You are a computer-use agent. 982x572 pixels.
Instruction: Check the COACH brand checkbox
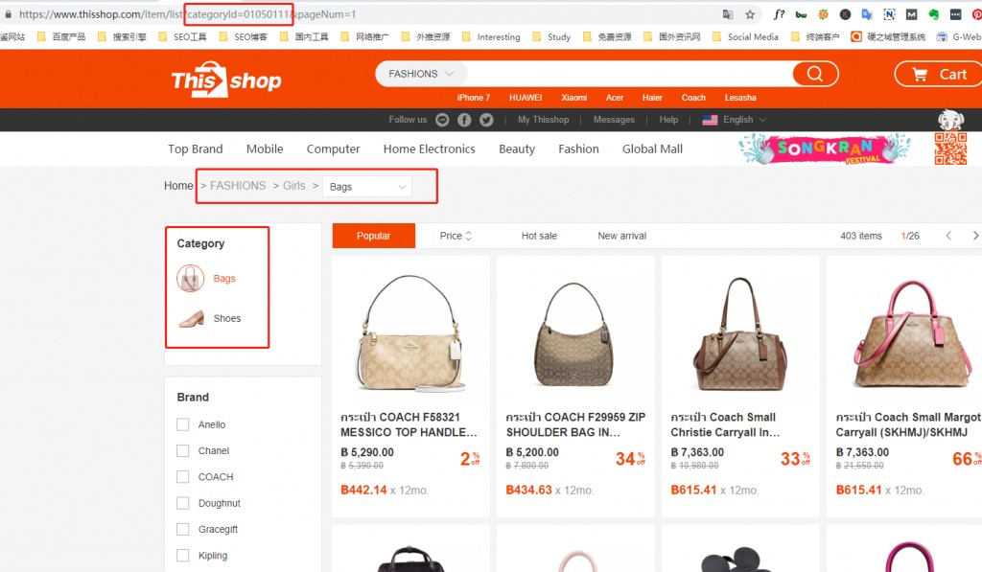coord(183,477)
